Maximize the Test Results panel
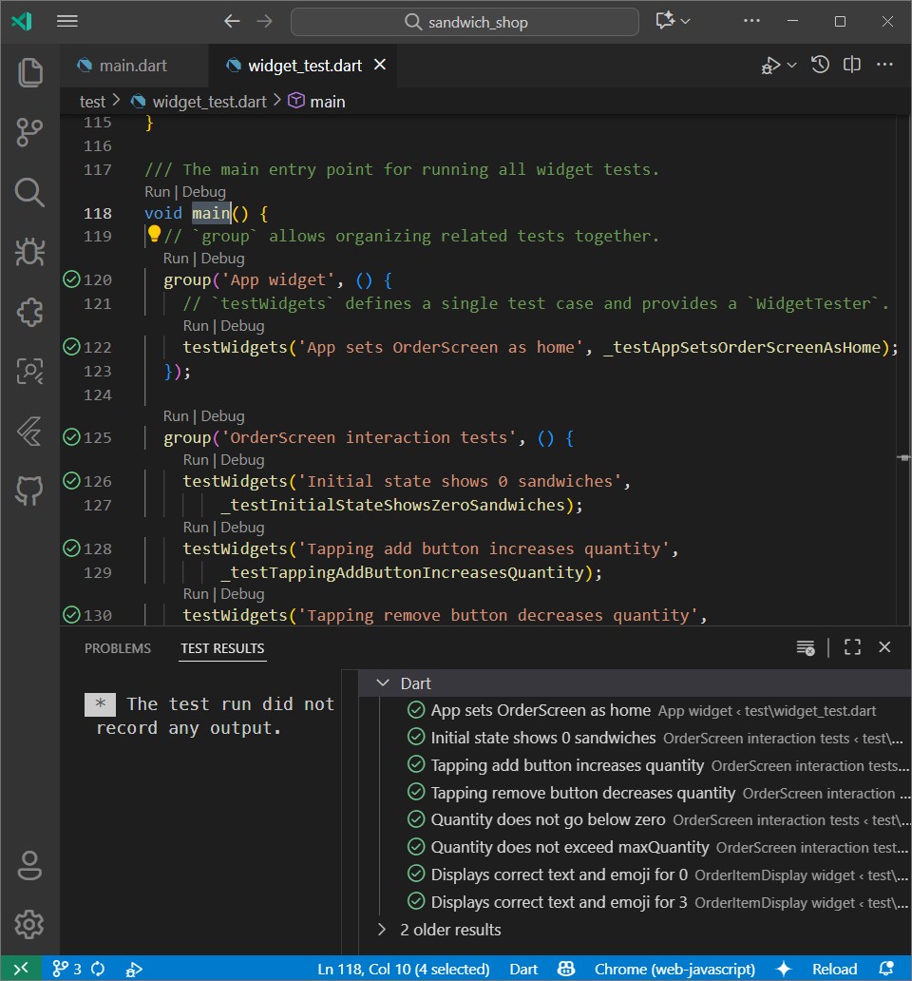 point(851,646)
